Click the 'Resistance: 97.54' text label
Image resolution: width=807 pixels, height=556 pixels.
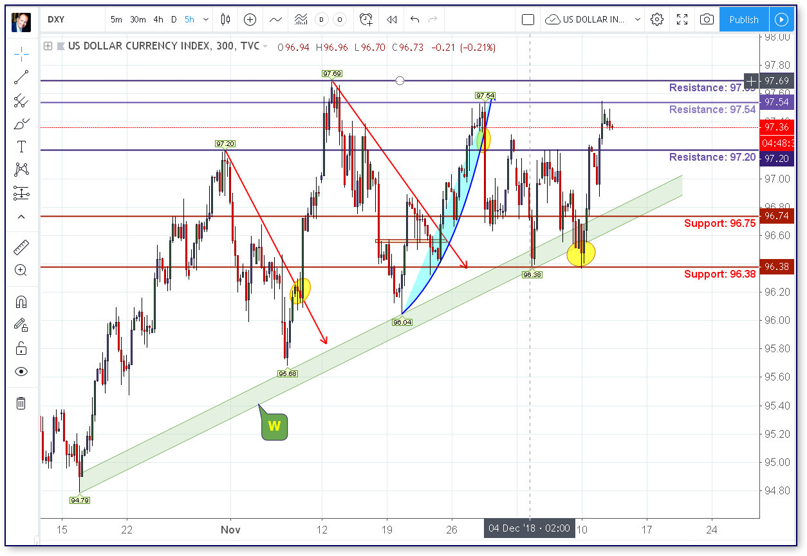coord(712,110)
